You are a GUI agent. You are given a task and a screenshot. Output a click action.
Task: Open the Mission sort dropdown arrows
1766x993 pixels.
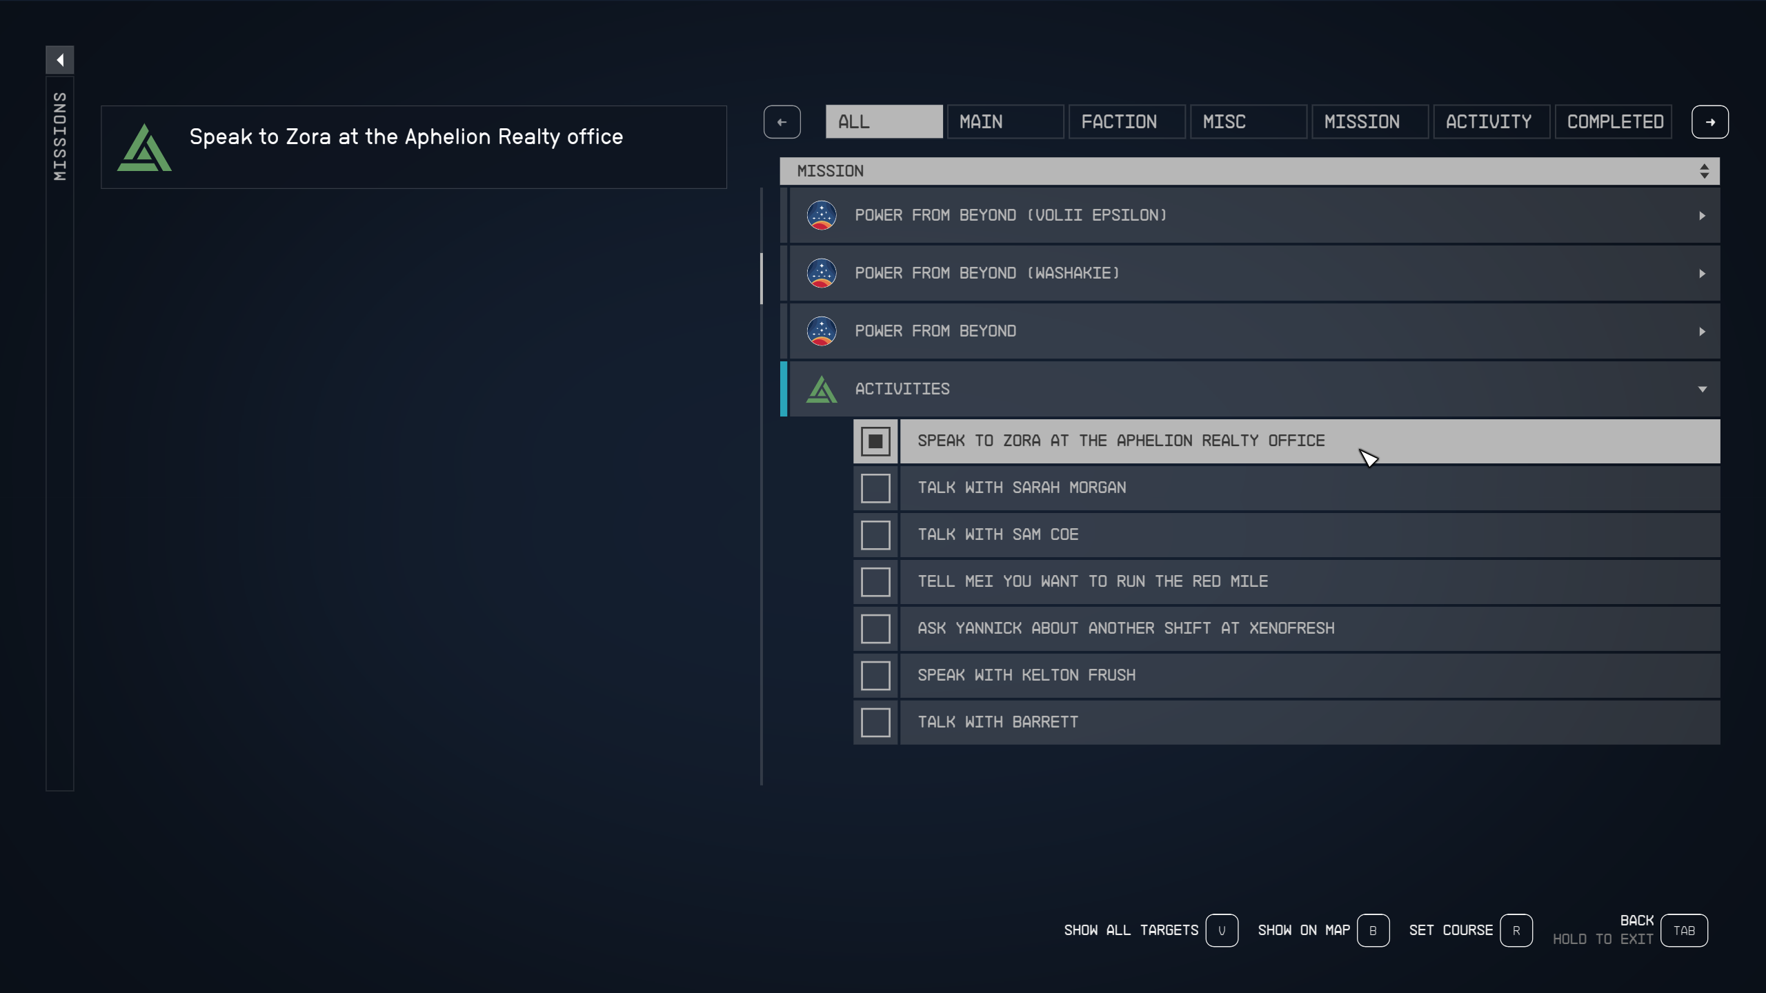point(1704,171)
